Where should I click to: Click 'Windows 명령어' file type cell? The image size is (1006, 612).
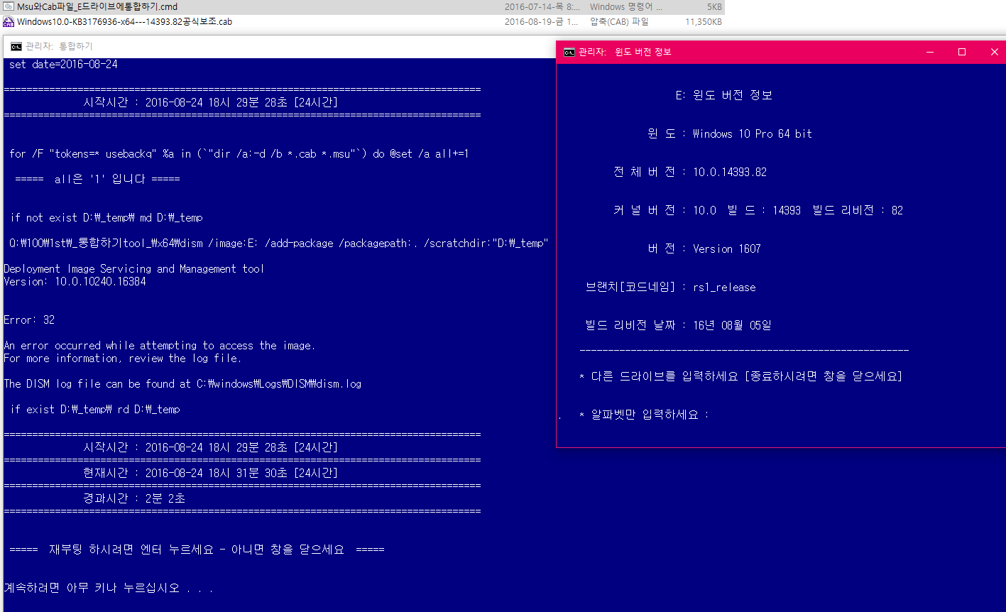tap(625, 7)
